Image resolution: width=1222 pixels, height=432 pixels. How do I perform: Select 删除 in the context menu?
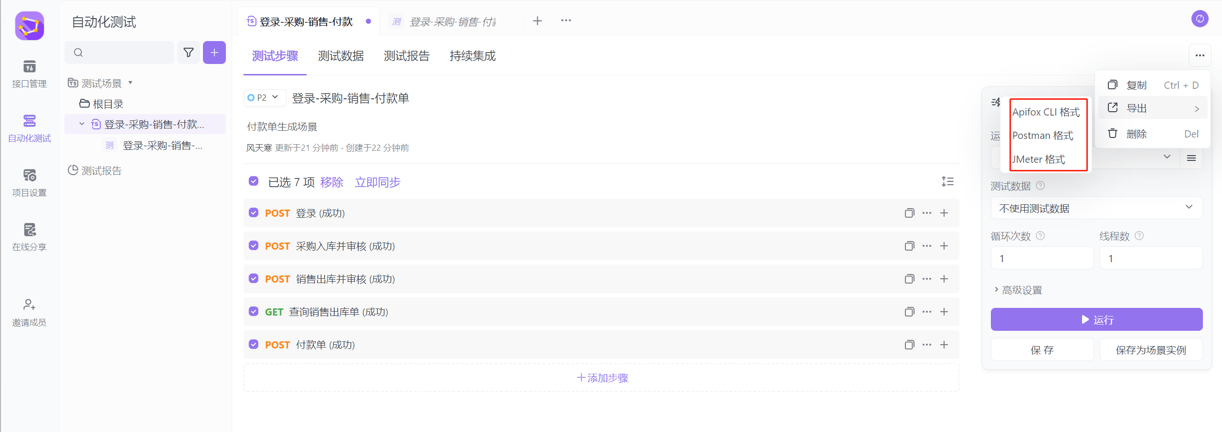coord(1153,134)
